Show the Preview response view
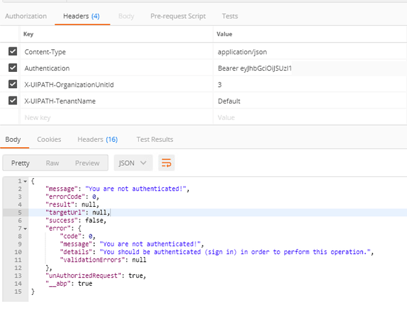Image resolution: width=407 pixels, height=324 pixels. (87, 163)
